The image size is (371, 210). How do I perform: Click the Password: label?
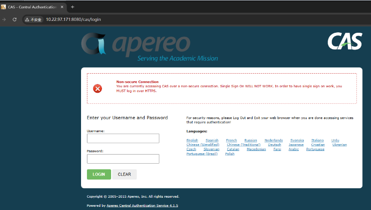pos(95,151)
